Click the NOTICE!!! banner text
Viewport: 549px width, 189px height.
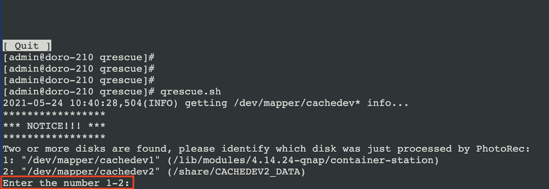(x=54, y=126)
